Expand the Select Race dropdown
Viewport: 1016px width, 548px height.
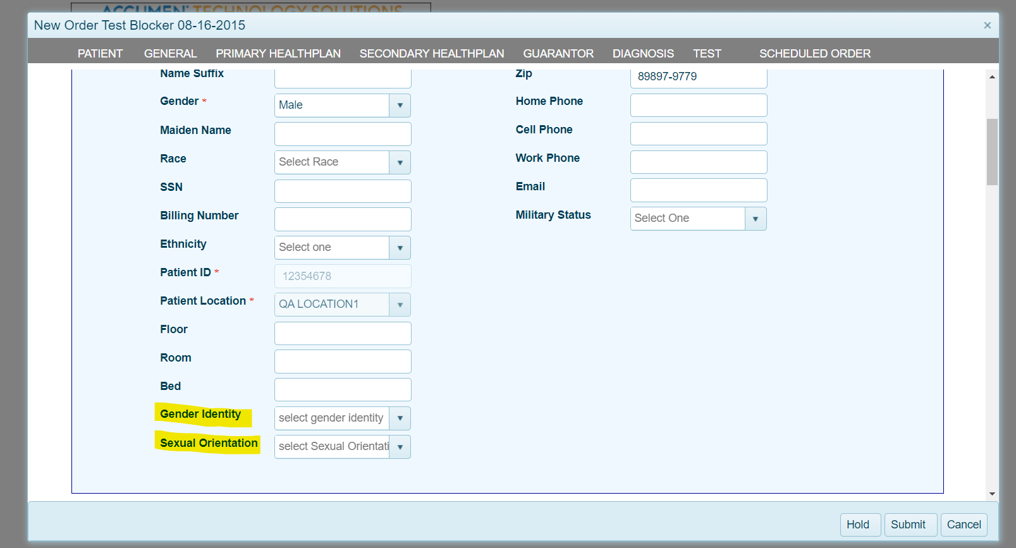point(400,162)
